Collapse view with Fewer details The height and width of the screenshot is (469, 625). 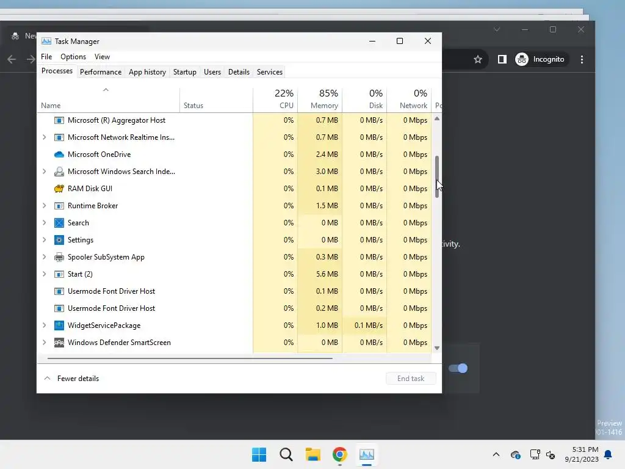click(72, 379)
